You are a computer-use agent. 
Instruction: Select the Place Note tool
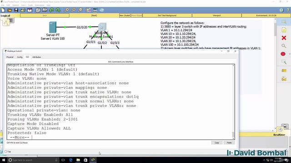tap(284, 30)
